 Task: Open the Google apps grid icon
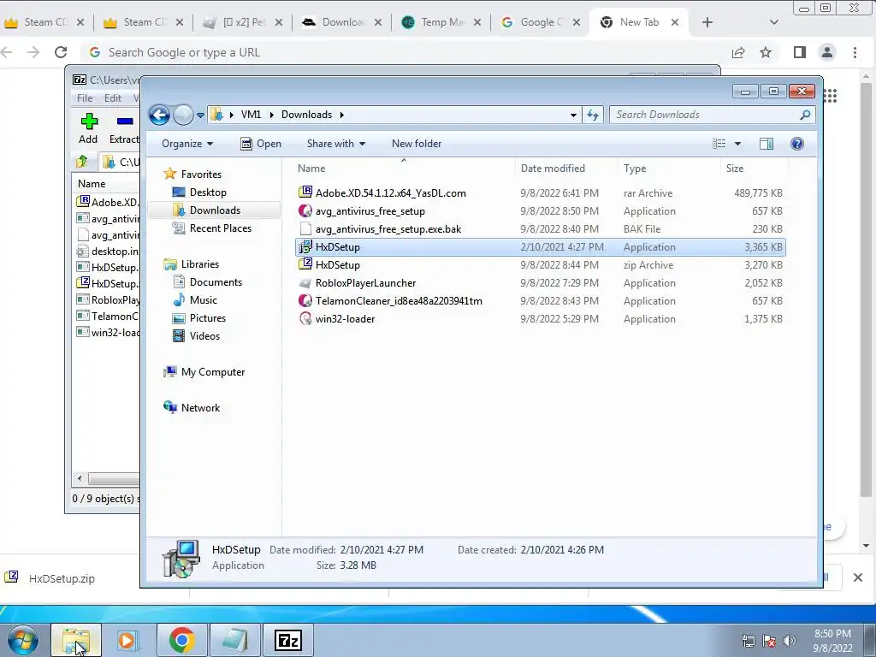pos(830,96)
